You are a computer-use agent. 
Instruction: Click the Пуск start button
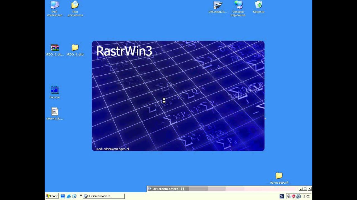pos(52,196)
